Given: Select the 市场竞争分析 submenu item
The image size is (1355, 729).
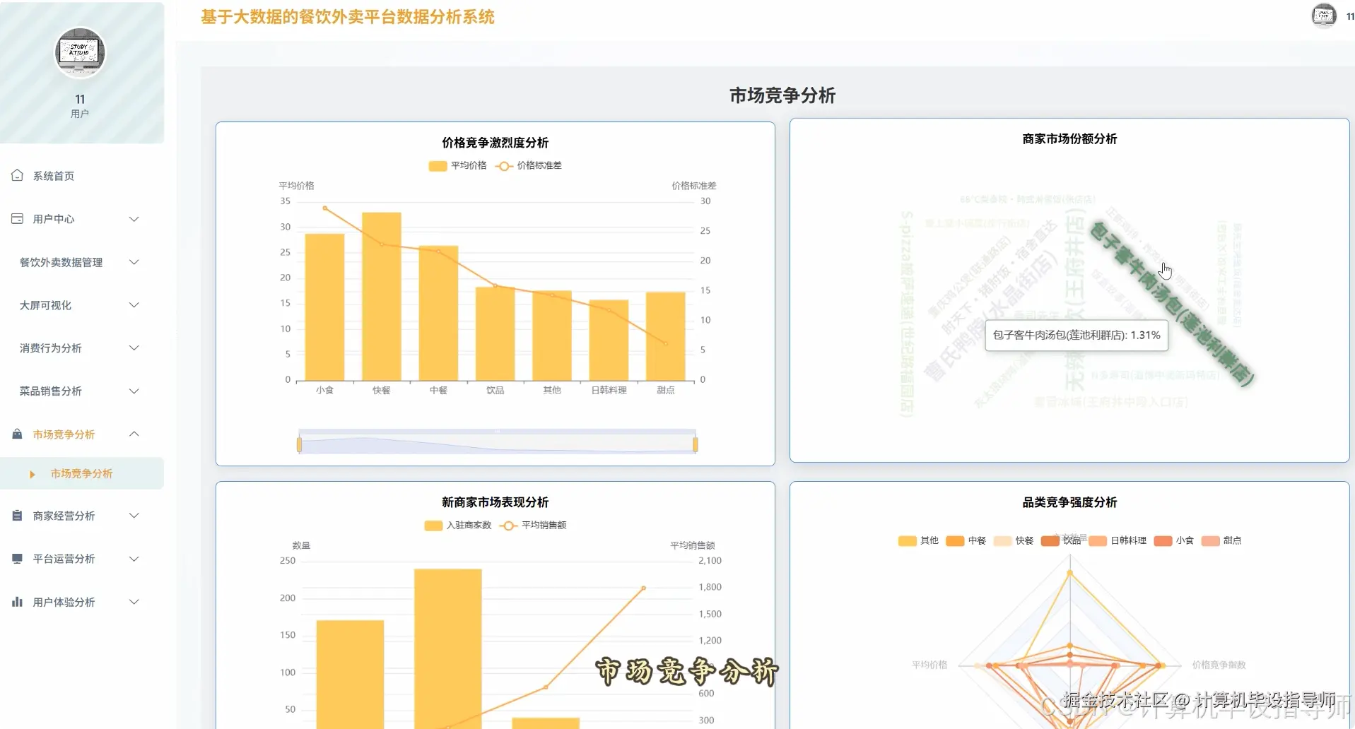Looking at the screenshot, I should click(x=82, y=473).
